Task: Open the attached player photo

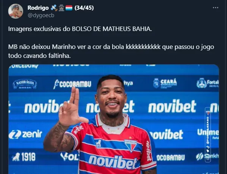Action: (114, 119)
